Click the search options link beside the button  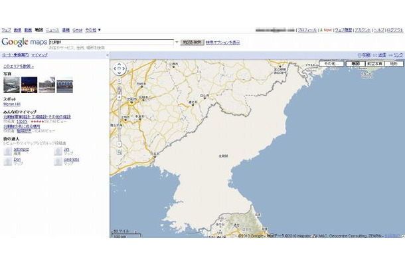coord(223,43)
